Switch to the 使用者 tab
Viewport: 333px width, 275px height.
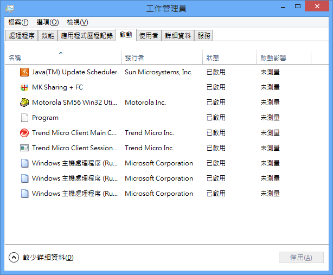coord(149,35)
